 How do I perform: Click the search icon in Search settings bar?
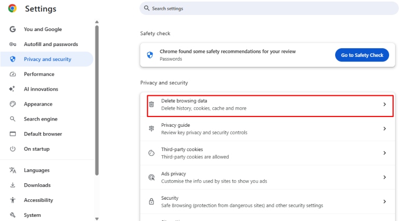(x=147, y=8)
